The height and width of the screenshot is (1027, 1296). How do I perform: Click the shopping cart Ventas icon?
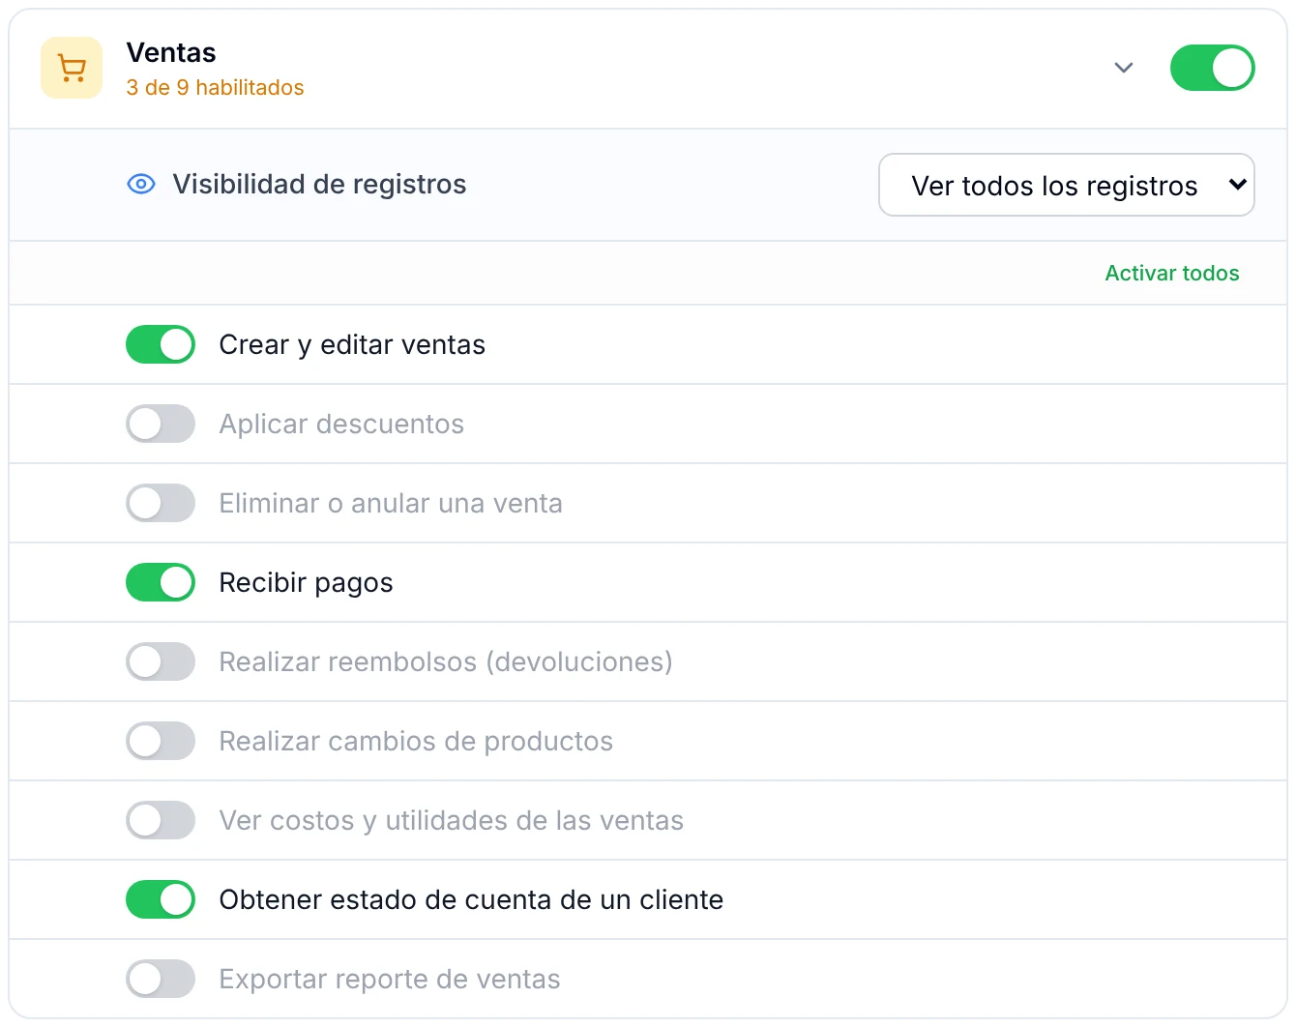[72, 68]
